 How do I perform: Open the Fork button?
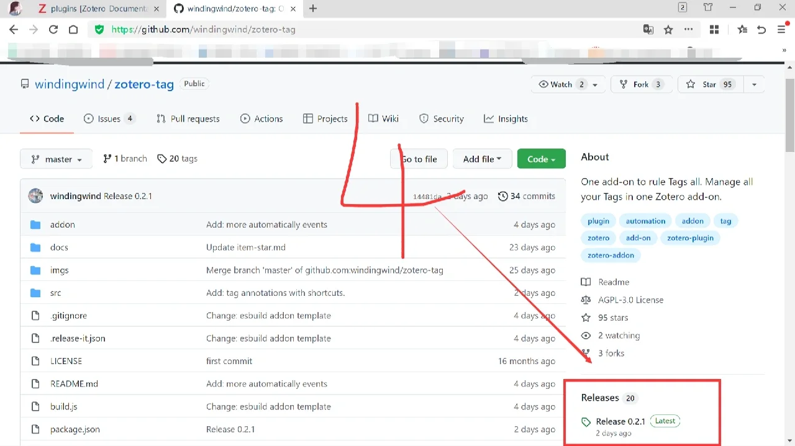pyautogui.click(x=642, y=84)
